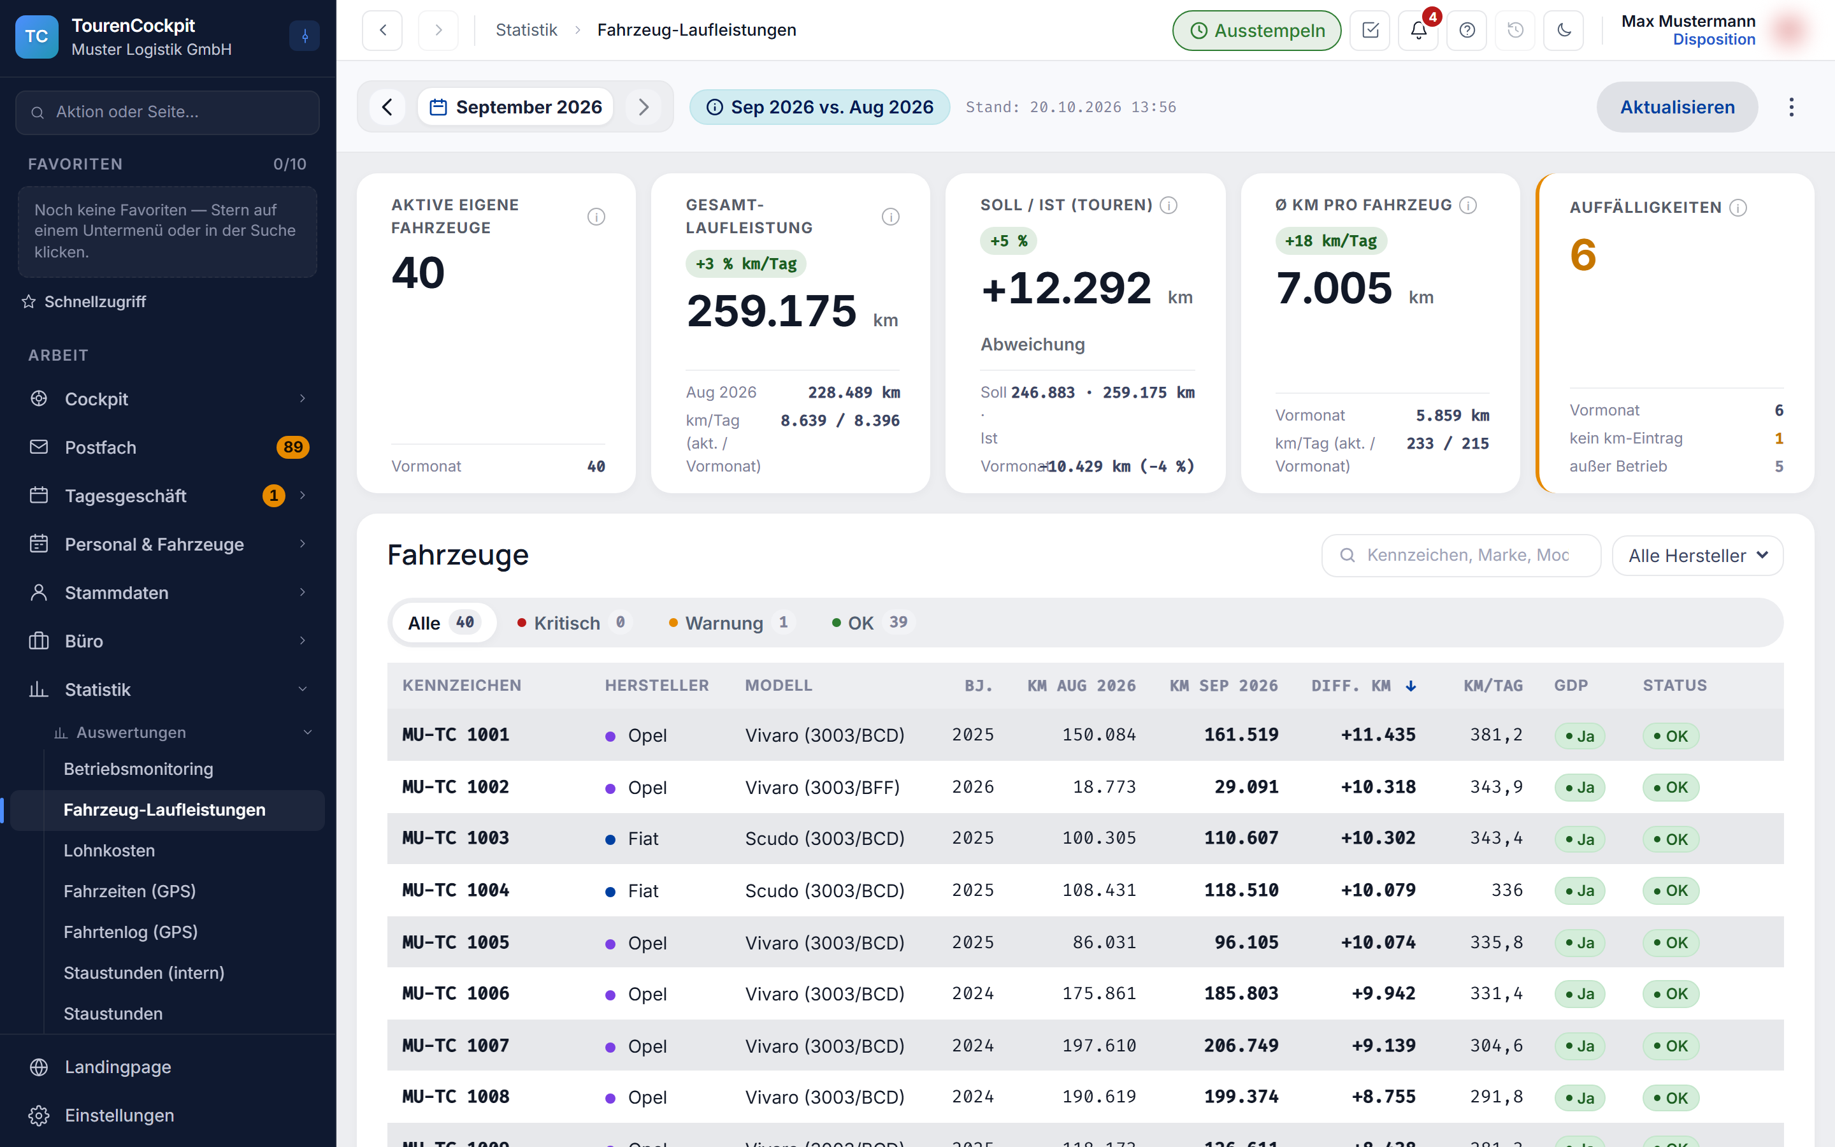The width and height of the screenshot is (1835, 1147).
Task: Go to the previous month
Action: coord(387,107)
